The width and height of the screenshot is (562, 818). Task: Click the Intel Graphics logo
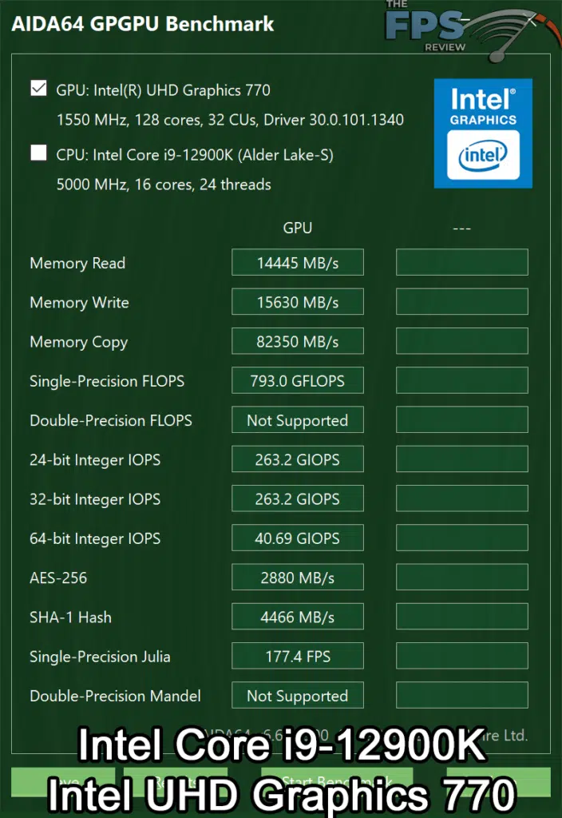pyautogui.click(x=482, y=133)
